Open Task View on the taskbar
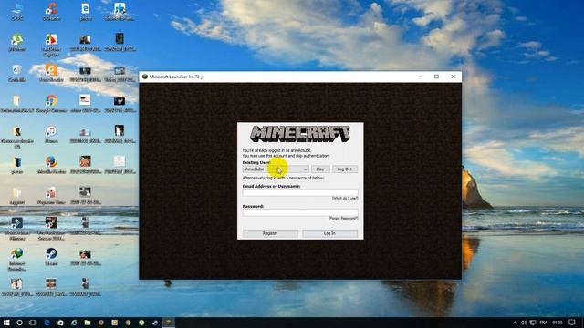 point(33,323)
